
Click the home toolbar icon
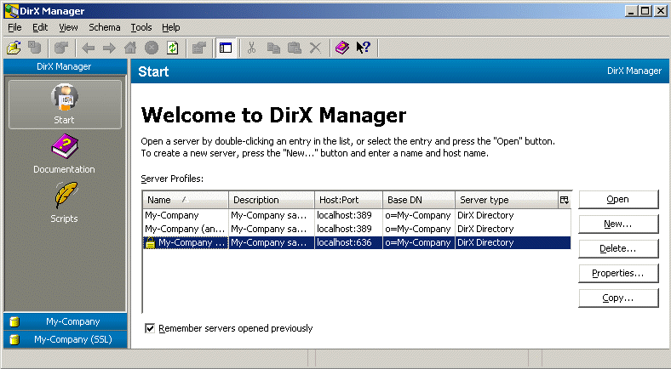pos(130,48)
